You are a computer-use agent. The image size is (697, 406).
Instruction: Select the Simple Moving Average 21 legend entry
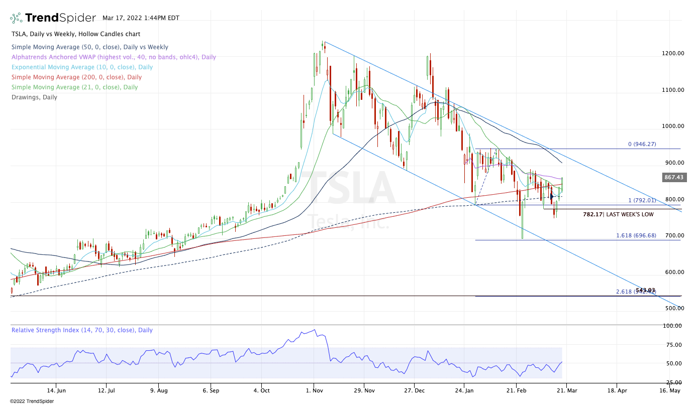click(x=74, y=87)
